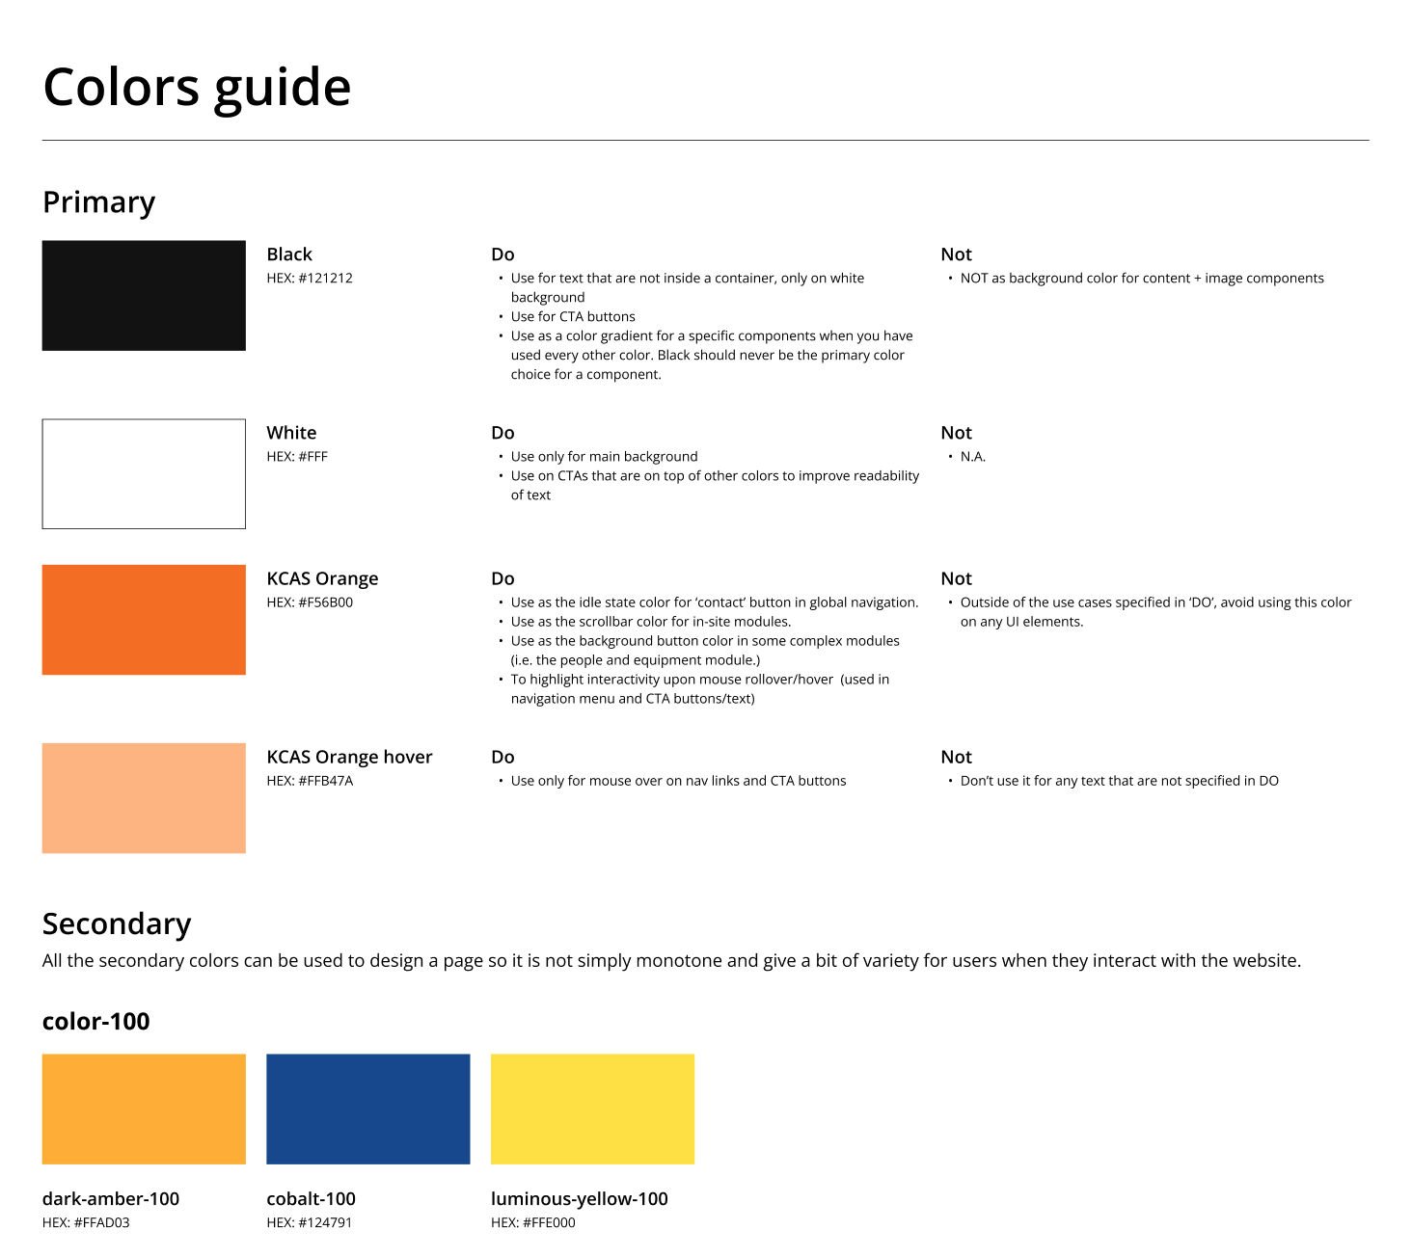Viewport: 1412px width, 1257px height.
Task: Click the cobalt-100 blue swatch
Action: (368, 1110)
